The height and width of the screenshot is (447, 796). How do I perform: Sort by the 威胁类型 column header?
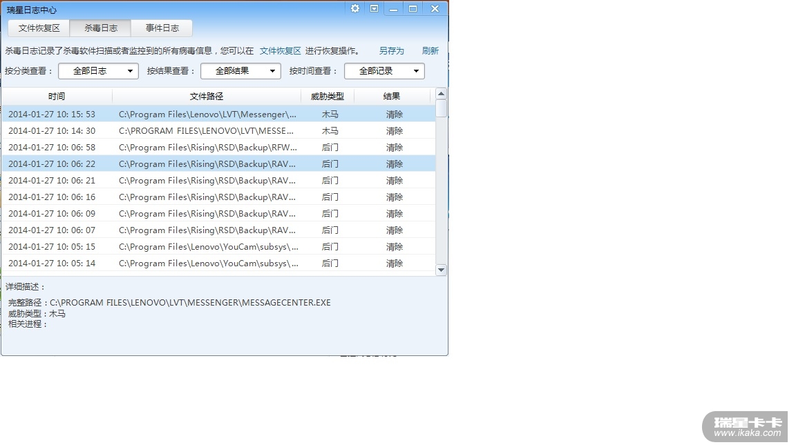(328, 97)
